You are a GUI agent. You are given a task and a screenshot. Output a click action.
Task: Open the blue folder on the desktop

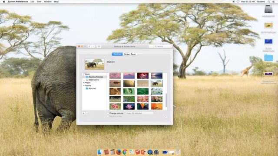pyautogui.click(x=268, y=58)
